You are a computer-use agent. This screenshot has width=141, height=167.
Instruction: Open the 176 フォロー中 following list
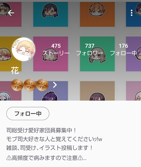123,50
